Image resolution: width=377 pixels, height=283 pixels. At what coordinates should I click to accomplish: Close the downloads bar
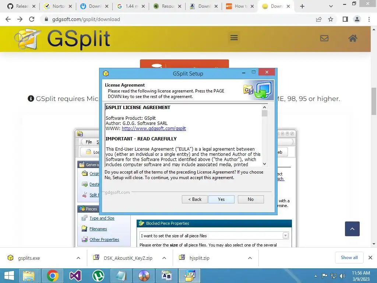click(x=370, y=258)
